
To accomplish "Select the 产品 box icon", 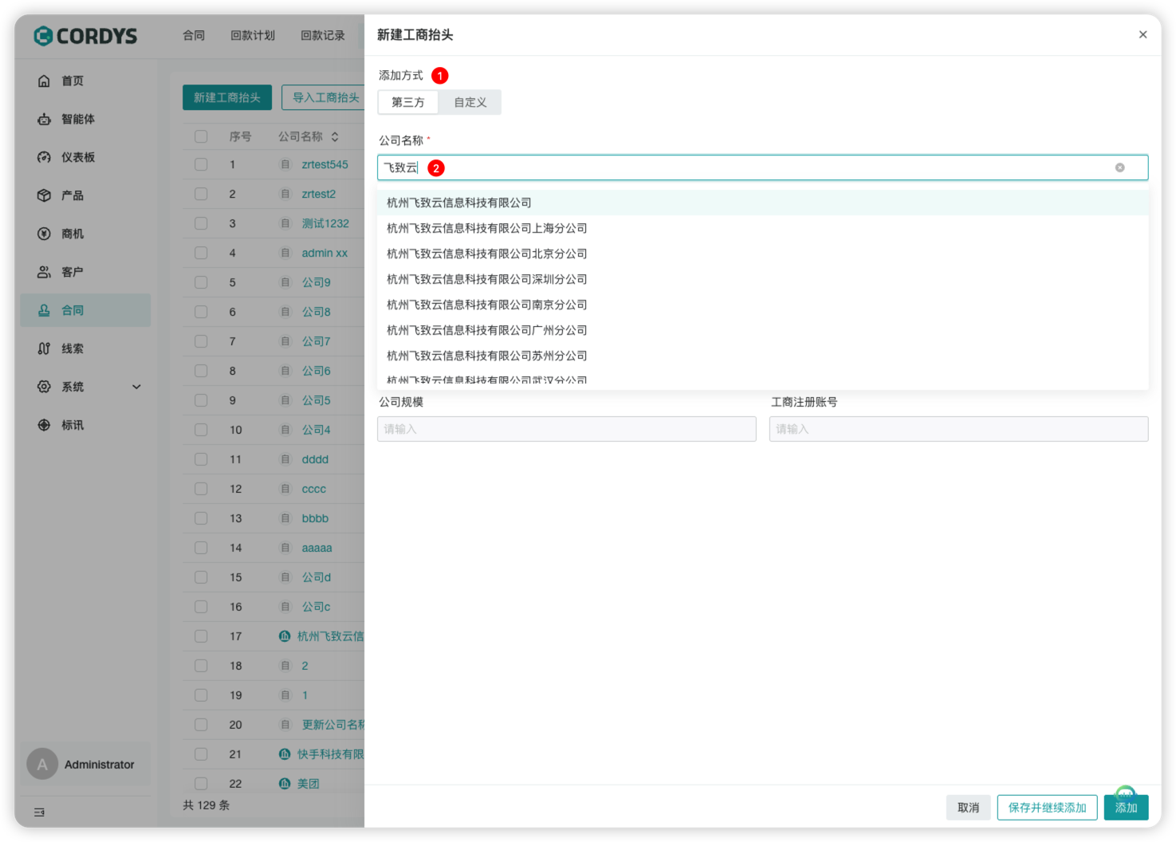I will [44, 195].
